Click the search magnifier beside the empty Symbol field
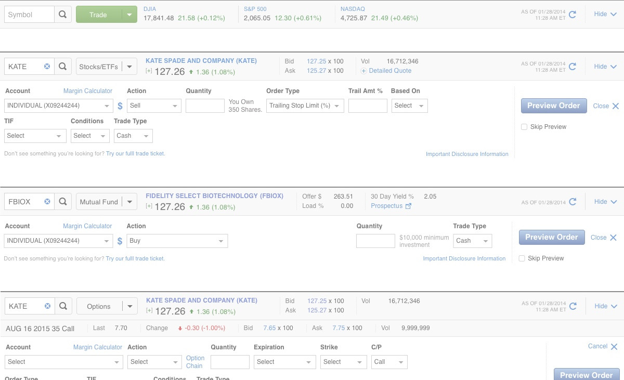Viewport: 624px width, 380px height. [63, 15]
